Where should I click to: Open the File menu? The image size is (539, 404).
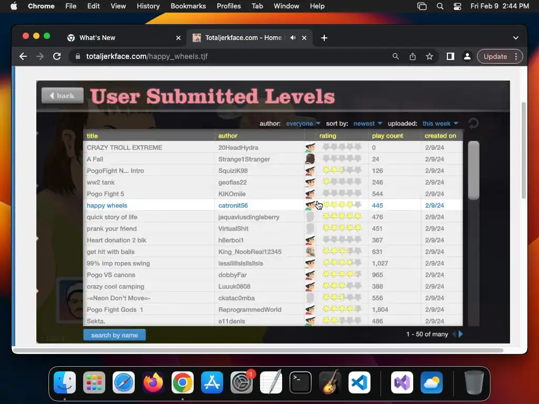click(x=71, y=6)
